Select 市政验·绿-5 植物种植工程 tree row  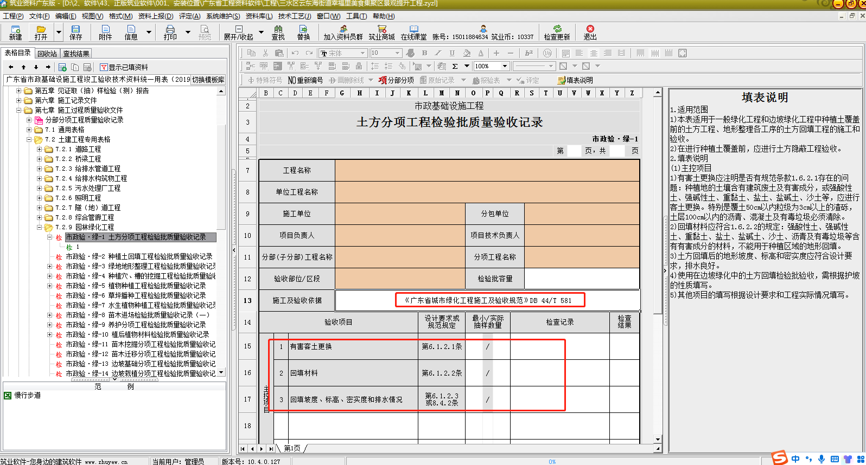pyautogui.click(x=136, y=286)
